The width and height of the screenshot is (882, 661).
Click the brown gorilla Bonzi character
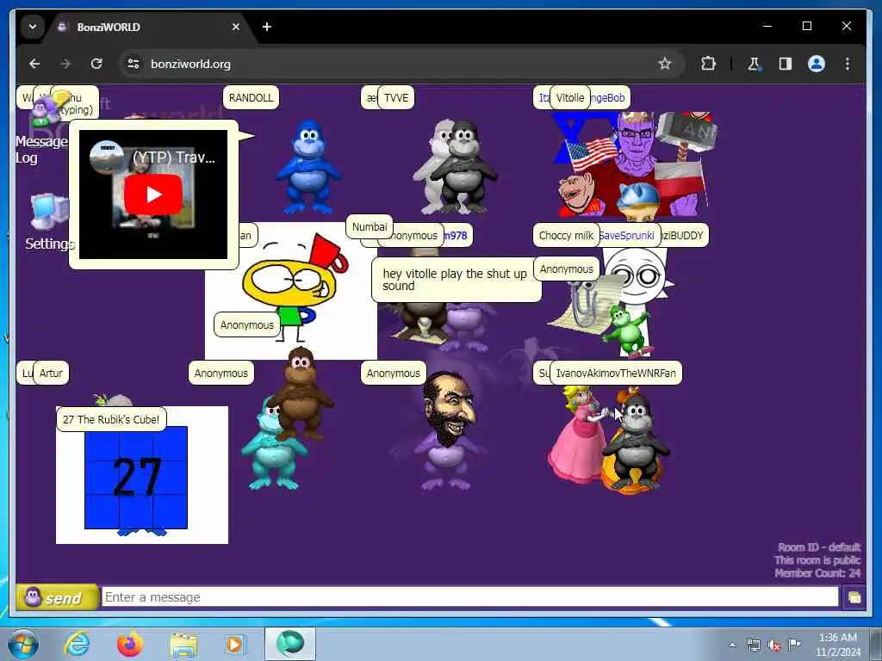coord(301,392)
